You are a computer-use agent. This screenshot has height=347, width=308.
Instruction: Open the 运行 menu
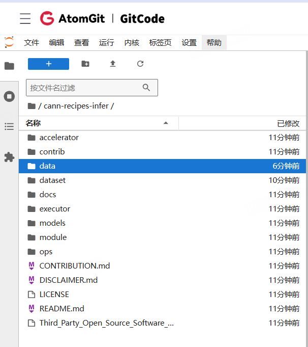(106, 42)
